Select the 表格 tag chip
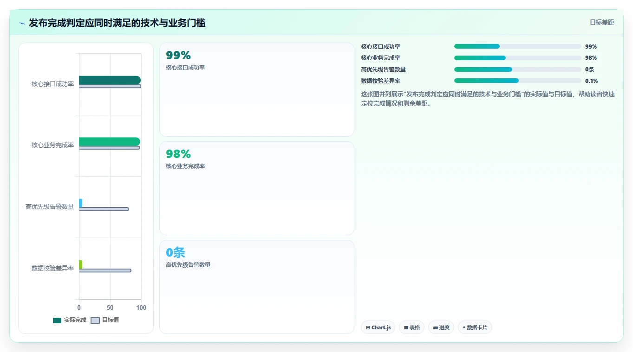The height and width of the screenshot is (352, 633). [411, 327]
